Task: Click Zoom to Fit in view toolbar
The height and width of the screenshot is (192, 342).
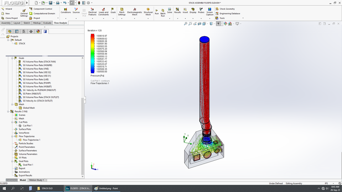Action: tap(185, 24)
